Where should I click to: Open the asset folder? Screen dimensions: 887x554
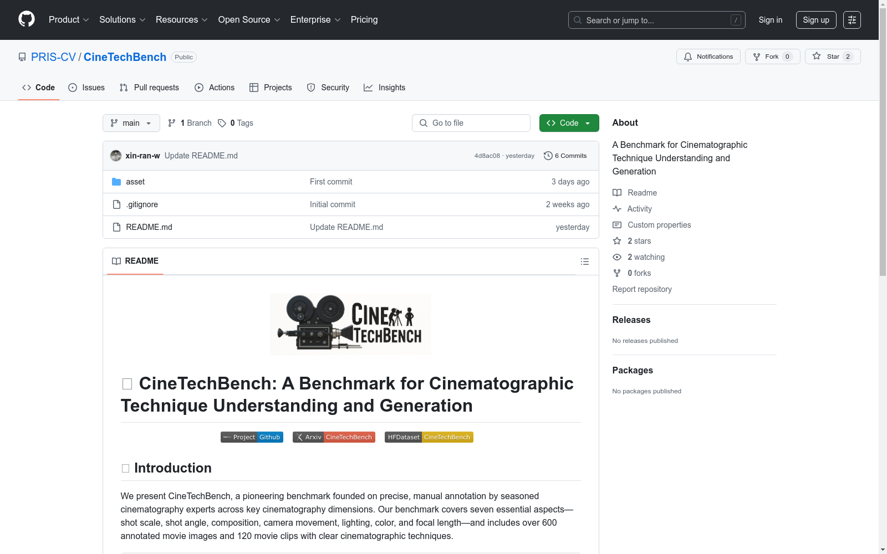pyautogui.click(x=135, y=182)
